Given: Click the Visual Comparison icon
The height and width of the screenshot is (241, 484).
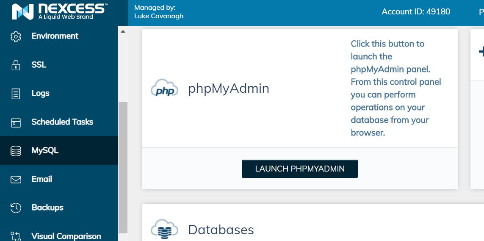Looking at the screenshot, I should click(16, 236).
